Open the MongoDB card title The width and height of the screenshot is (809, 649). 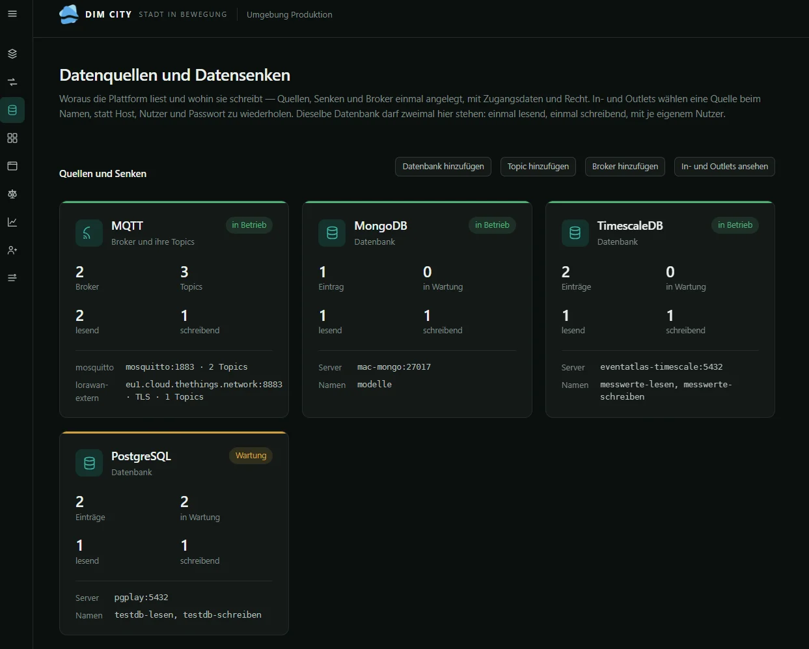pos(381,226)
